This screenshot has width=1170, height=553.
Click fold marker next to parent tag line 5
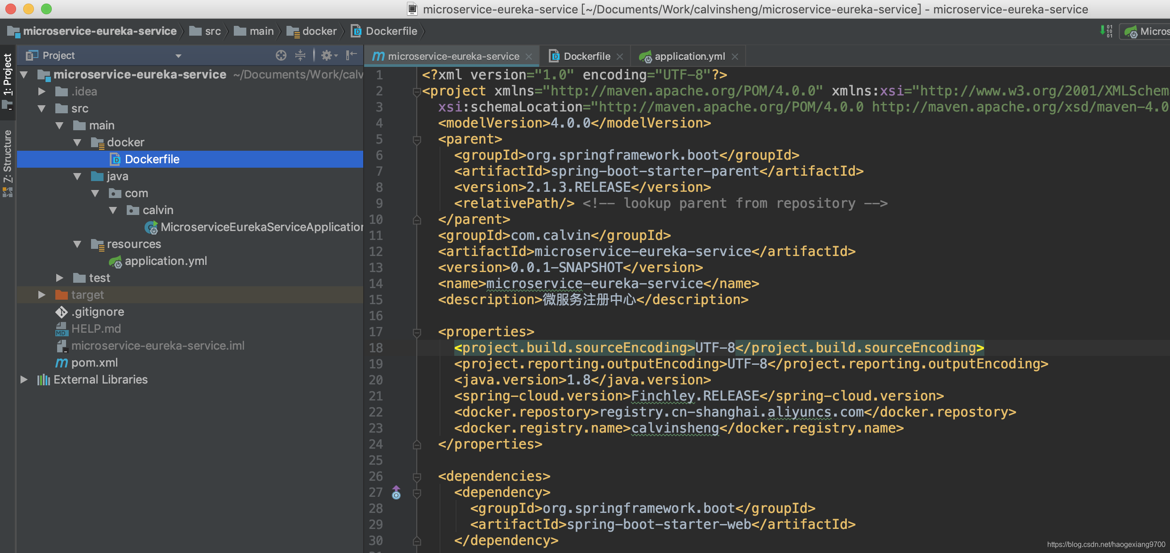(416, 140)
